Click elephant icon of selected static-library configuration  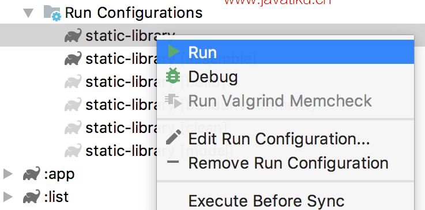73,36
